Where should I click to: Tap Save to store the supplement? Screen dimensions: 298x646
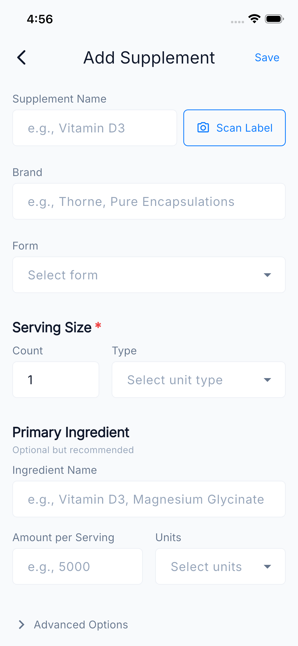tap(267, 57)
